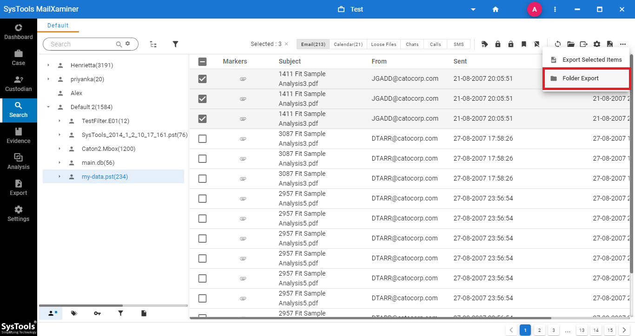Screen dimensions: 635x336
Task: Click the next page arrow
Action: coord(624,330)
